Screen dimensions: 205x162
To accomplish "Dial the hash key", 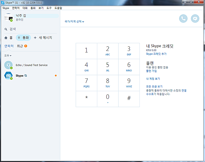I will coord(129,99).
